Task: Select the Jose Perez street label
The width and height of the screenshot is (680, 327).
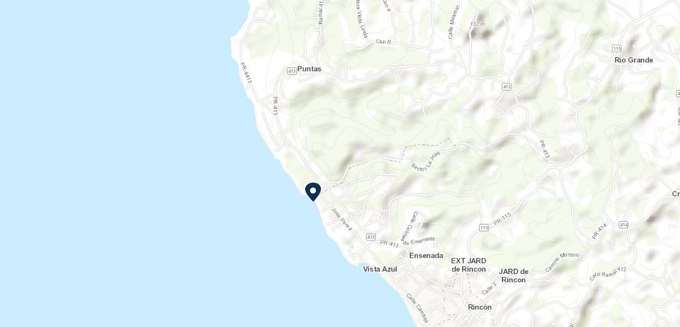Action: tap(342, 219)
